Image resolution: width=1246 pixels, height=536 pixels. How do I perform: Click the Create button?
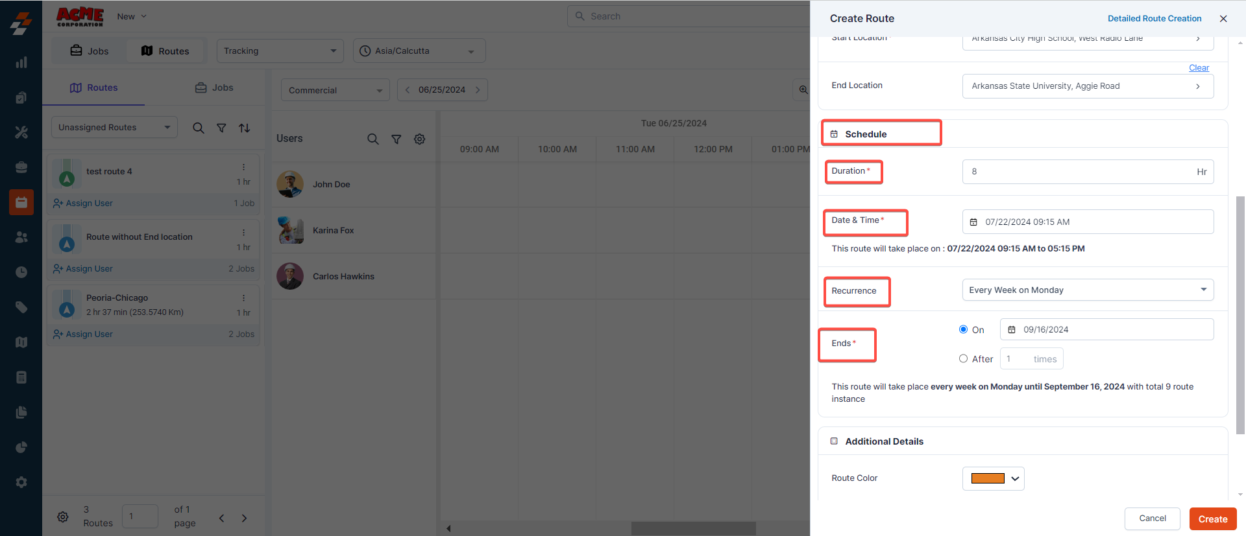tap(1213, 519)
